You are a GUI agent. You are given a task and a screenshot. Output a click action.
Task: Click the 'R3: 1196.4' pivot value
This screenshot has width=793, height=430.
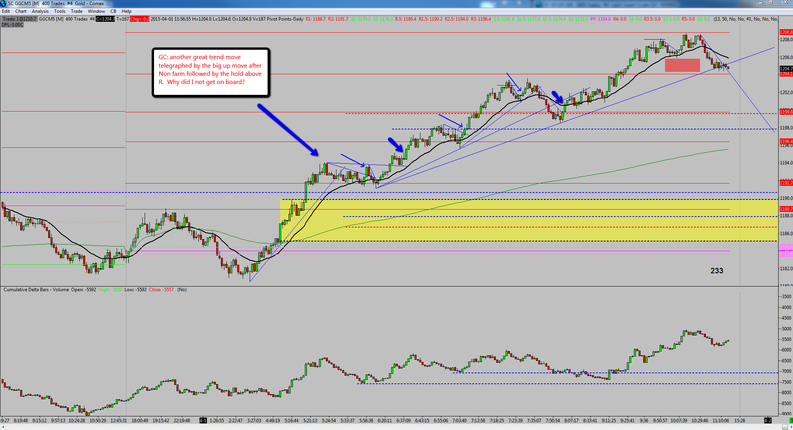tap(481, 19)
